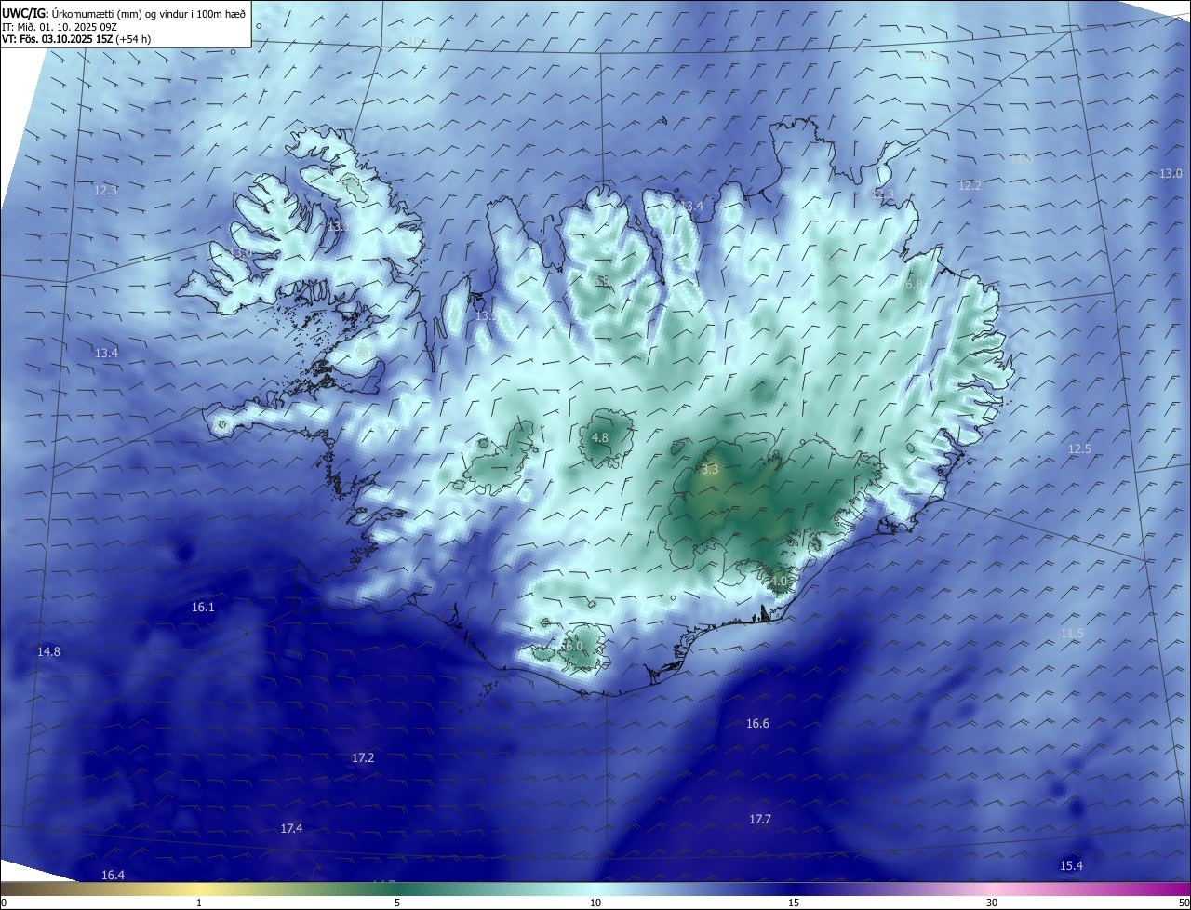
Task: Select the 11.5 value east of Iceland
Action: click(x=1072, y=633)
